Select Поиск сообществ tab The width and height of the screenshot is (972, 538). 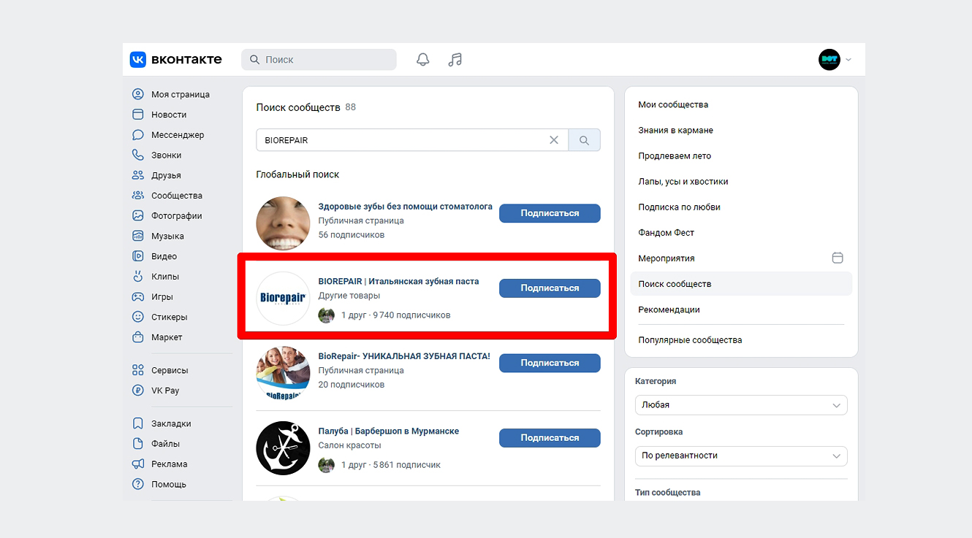tap(741, 283)
